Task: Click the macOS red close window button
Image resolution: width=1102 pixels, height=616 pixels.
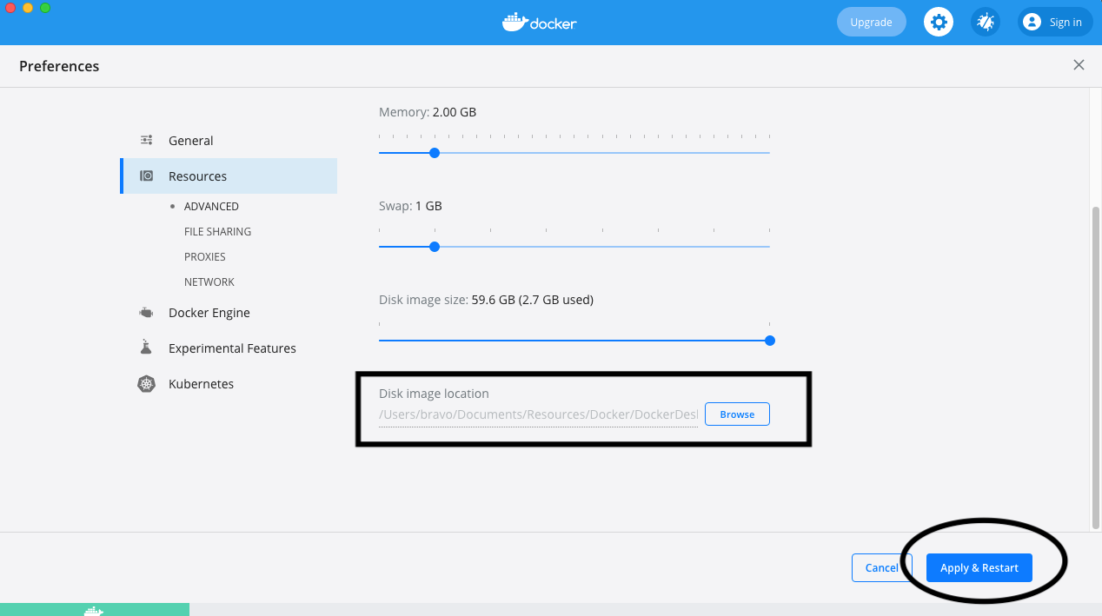Action: point(10,8)
